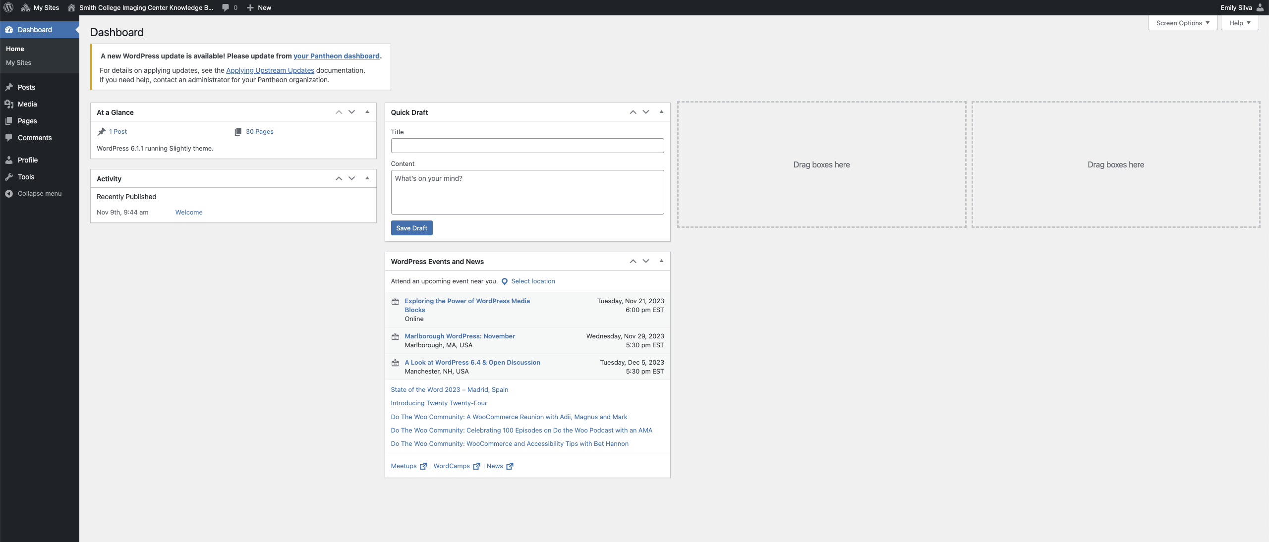
Task: Click the Media icon in sidebar
Action: coord(9,104)
